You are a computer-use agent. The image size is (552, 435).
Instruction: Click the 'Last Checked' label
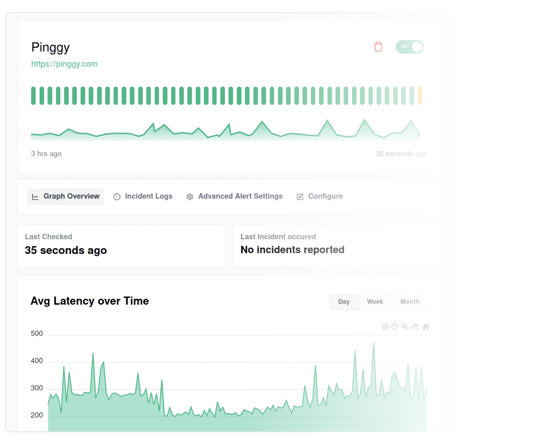[48, 237]
